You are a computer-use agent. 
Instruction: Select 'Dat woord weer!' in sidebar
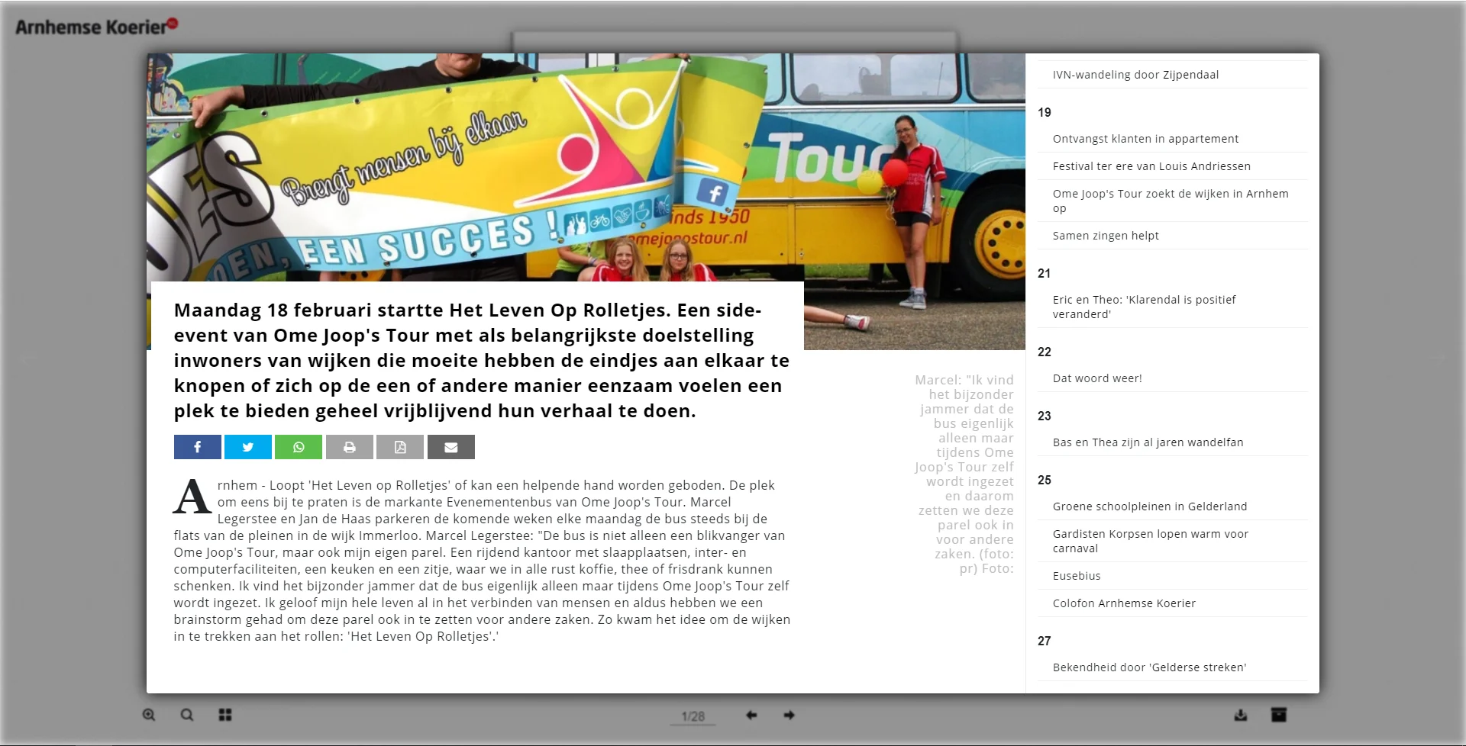[1097, 378]
